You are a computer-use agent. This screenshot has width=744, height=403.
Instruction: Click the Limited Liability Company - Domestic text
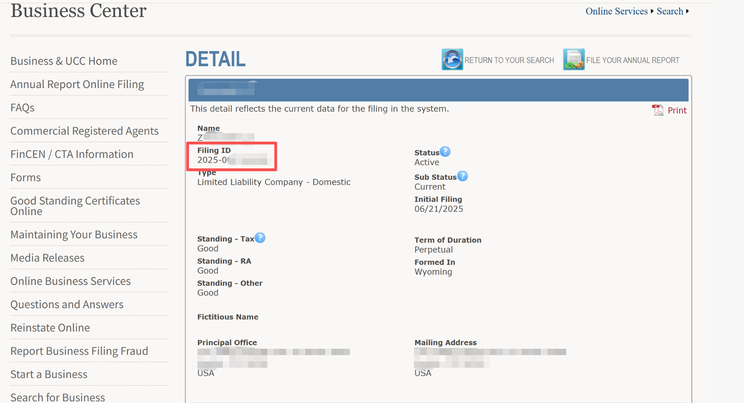pos(274,182)
